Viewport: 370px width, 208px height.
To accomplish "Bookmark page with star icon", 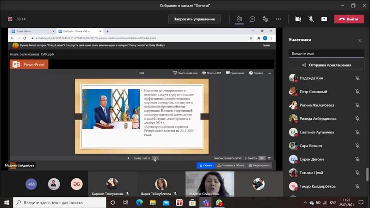I will [251, 38].
